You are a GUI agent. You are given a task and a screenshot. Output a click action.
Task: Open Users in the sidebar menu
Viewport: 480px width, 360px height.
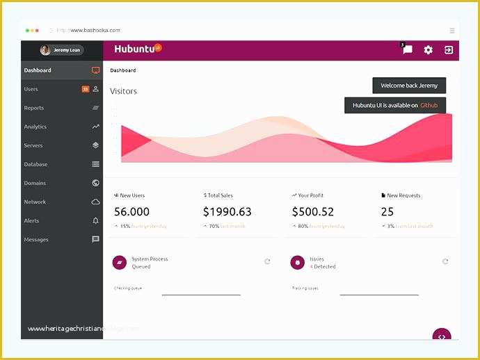tap(62, 89)
